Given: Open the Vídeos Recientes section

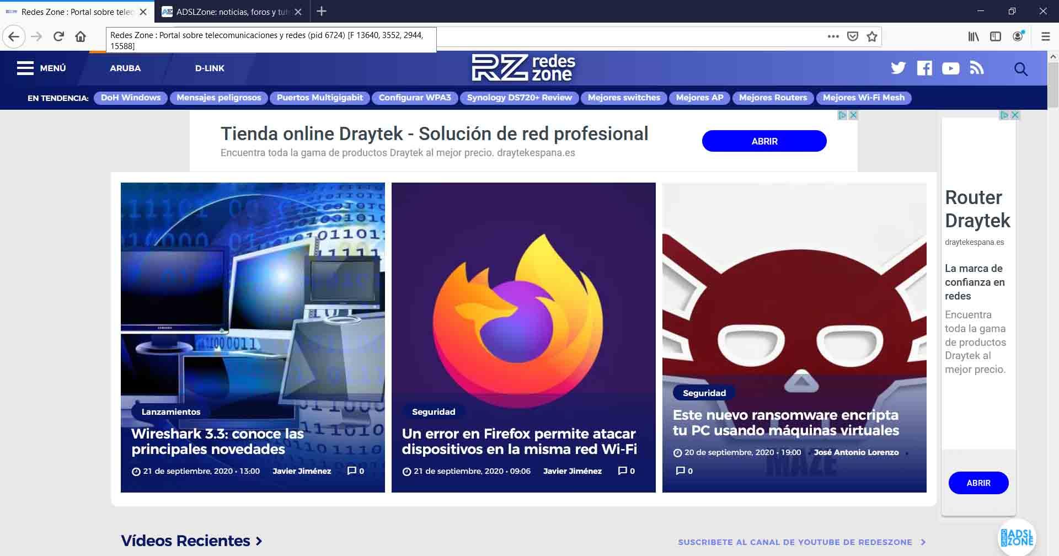Looking at the screenshot, I should [x=191, y=541].
